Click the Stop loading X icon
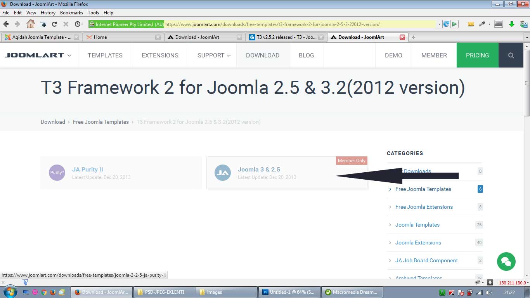This screenshot has width=530, height=298. pyautogui.click(x=66, y=24)
